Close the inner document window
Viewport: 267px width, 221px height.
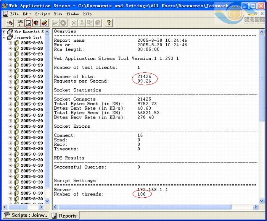click(x=262, y=14)
